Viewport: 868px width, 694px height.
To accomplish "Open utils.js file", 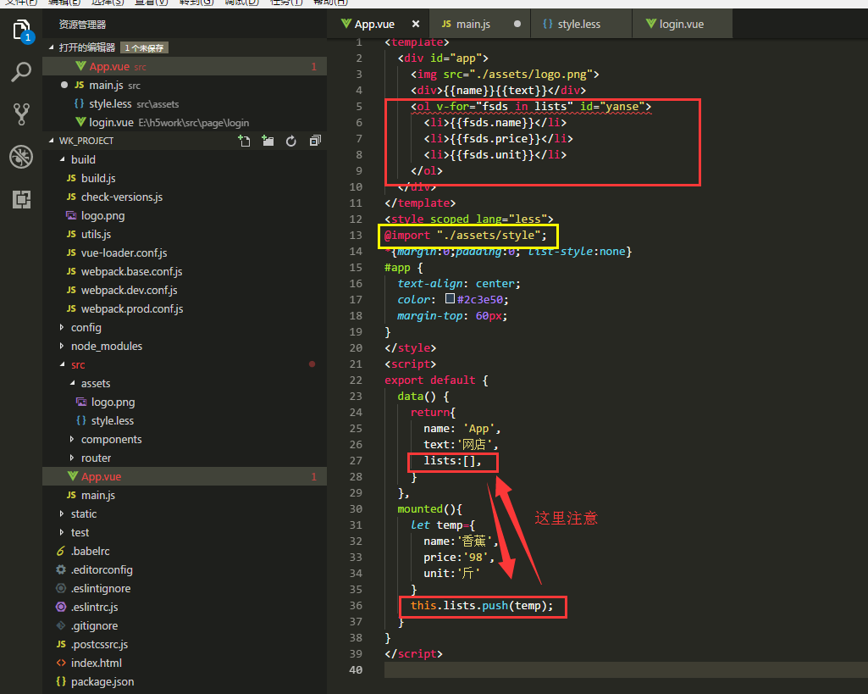I will tap(185, 234).
